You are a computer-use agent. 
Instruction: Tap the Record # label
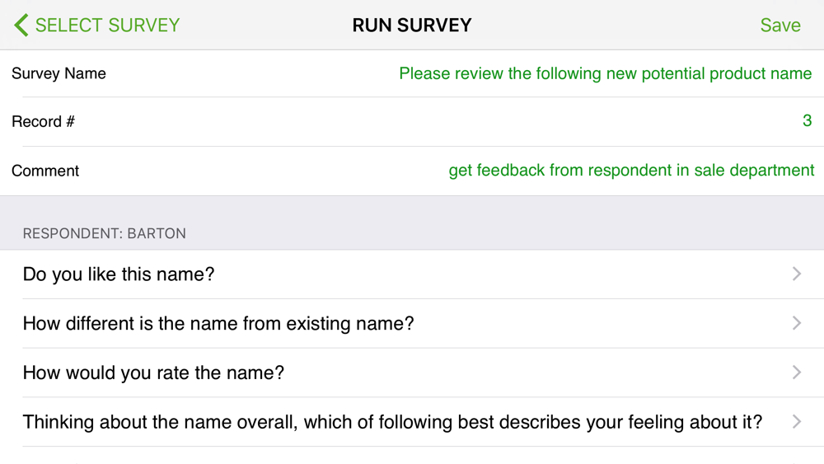tap(43, 121)
